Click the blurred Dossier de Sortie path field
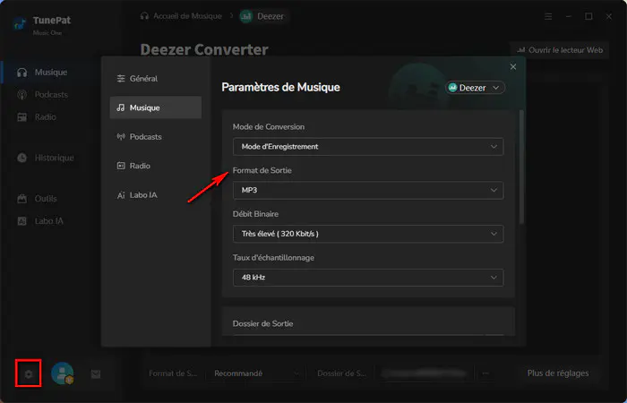This screenshot has height=403, width=627. (x=424, y=373)
